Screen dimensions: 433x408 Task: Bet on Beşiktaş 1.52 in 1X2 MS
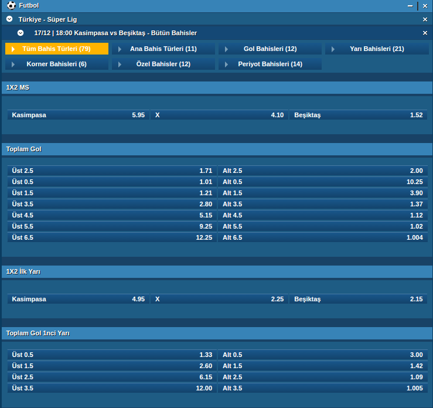tap(358, 115)
